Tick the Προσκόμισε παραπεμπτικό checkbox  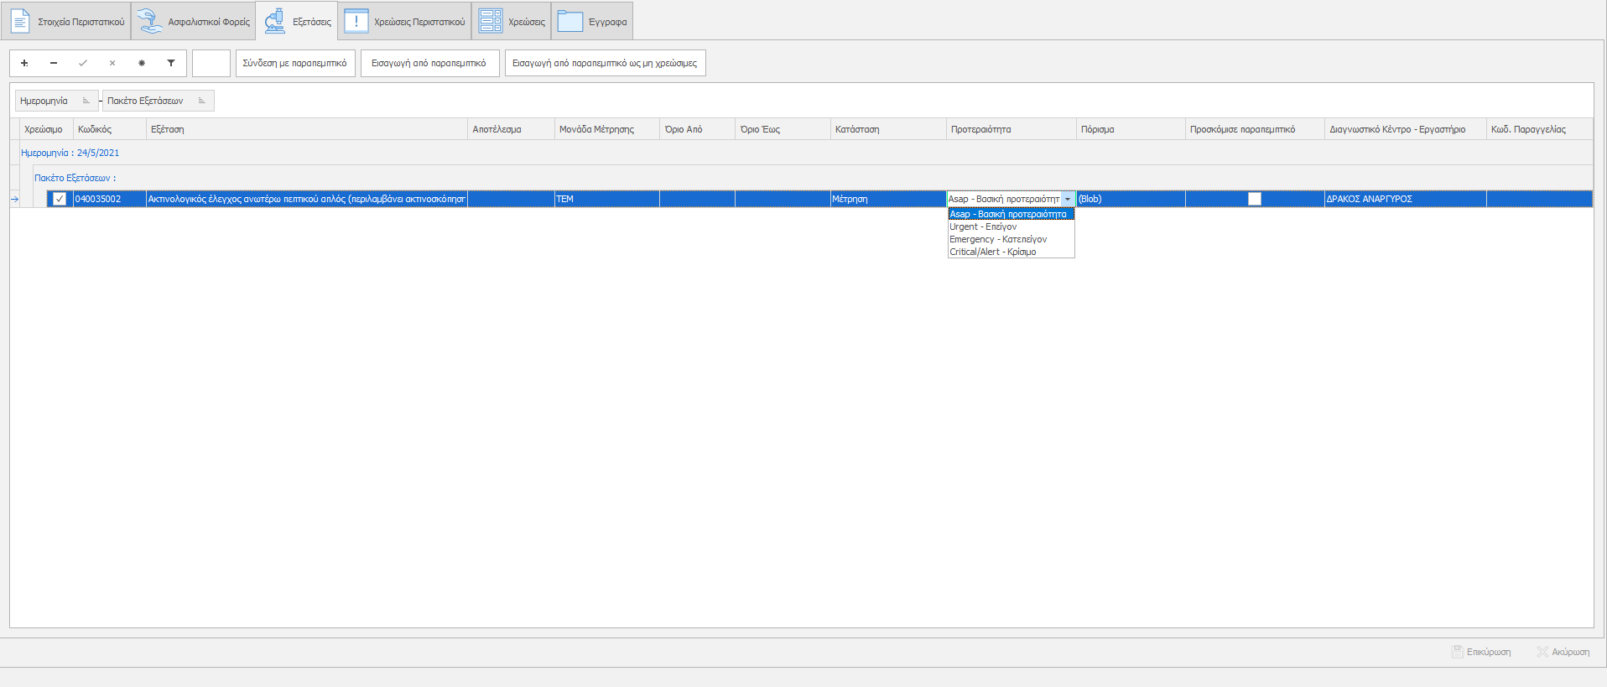(1254, 199)
